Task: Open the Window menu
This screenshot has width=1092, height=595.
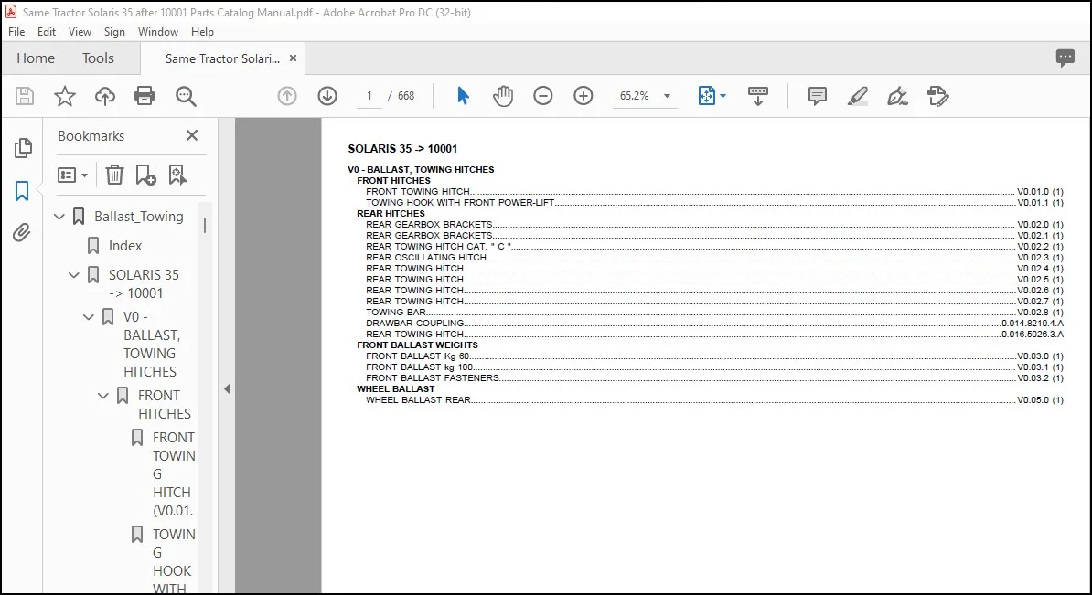Action: pyautogui.click(x=158, y=32)
